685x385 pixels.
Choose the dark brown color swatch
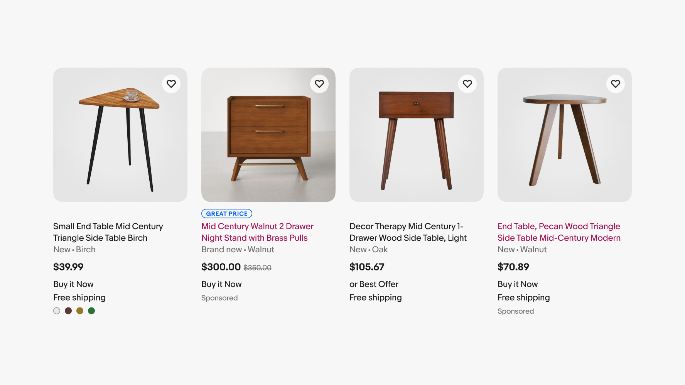point(68,311)
